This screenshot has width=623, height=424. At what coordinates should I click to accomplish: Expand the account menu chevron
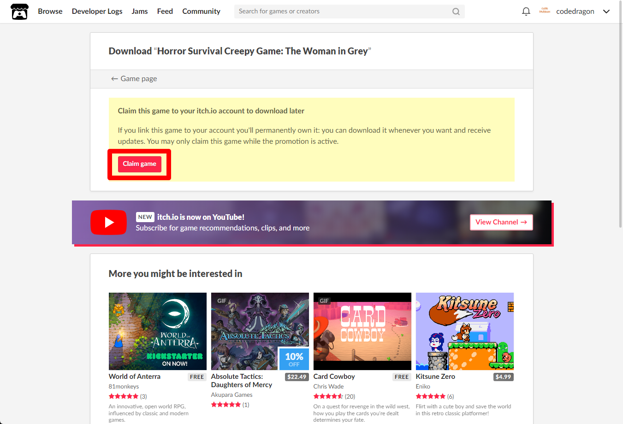[606, 12]
